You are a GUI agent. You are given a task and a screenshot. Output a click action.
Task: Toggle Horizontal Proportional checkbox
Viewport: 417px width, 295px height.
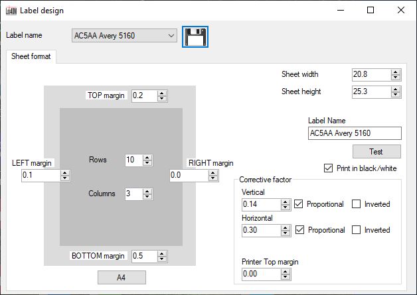point(299,229)
